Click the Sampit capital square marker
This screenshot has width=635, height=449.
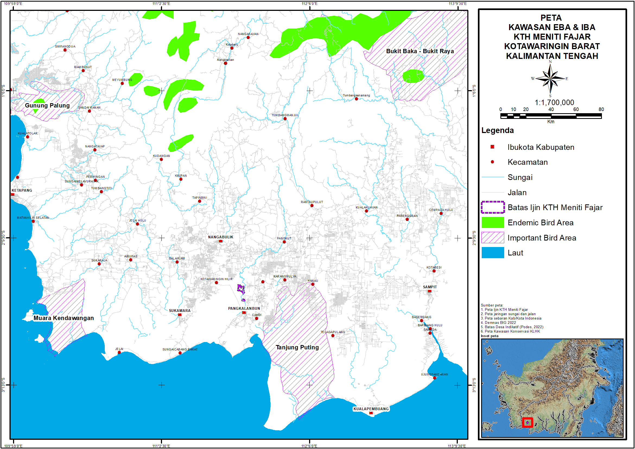pyautogui.click(x=430, y=291)
